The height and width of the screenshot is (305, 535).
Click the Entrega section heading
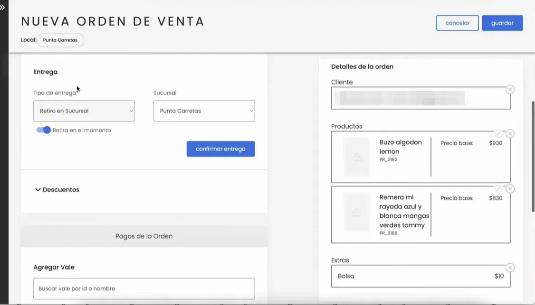46,72
